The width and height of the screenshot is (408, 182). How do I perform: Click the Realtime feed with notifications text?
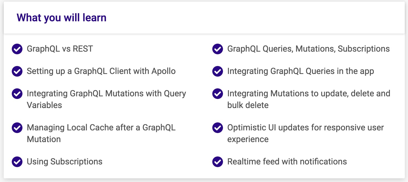[287, 162]
